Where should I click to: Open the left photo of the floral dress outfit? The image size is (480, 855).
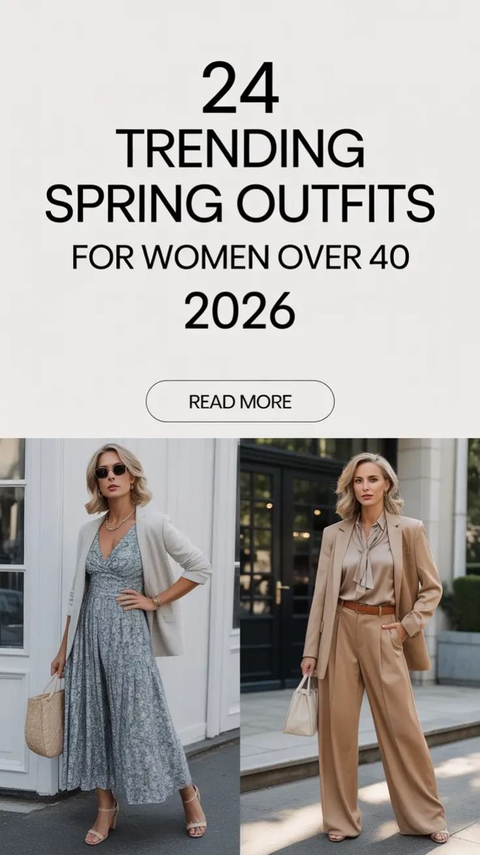pos(120,646)
